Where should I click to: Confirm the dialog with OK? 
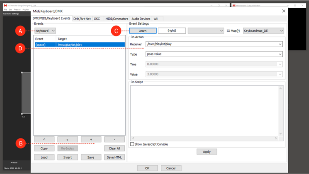[147, 168]
